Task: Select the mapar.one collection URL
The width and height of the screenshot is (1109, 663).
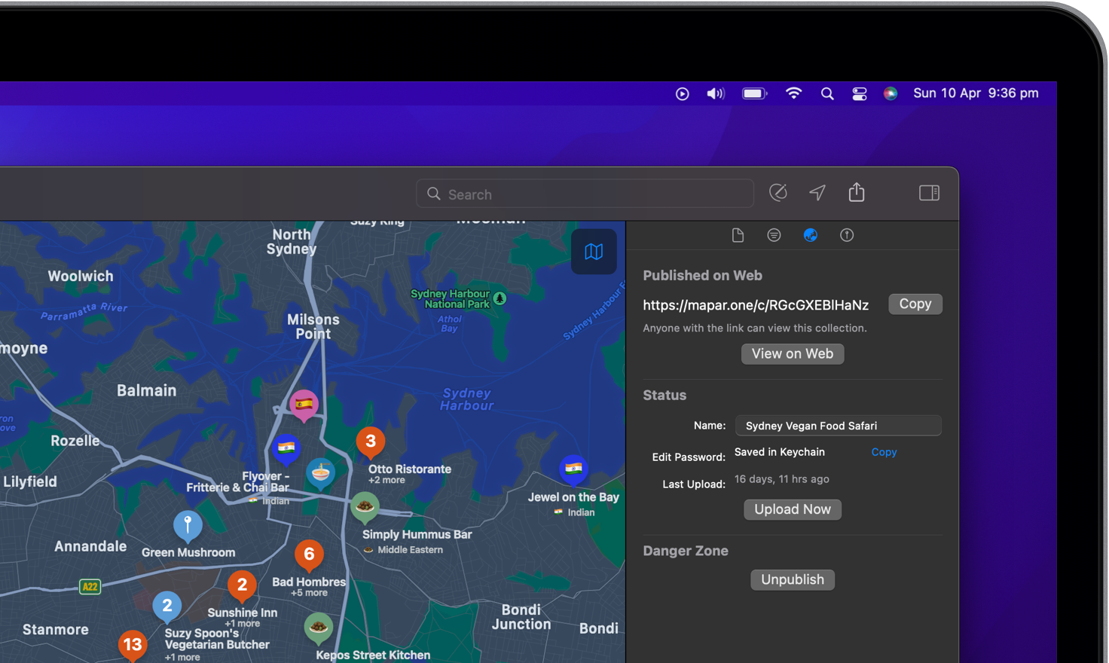Action: 756,305
